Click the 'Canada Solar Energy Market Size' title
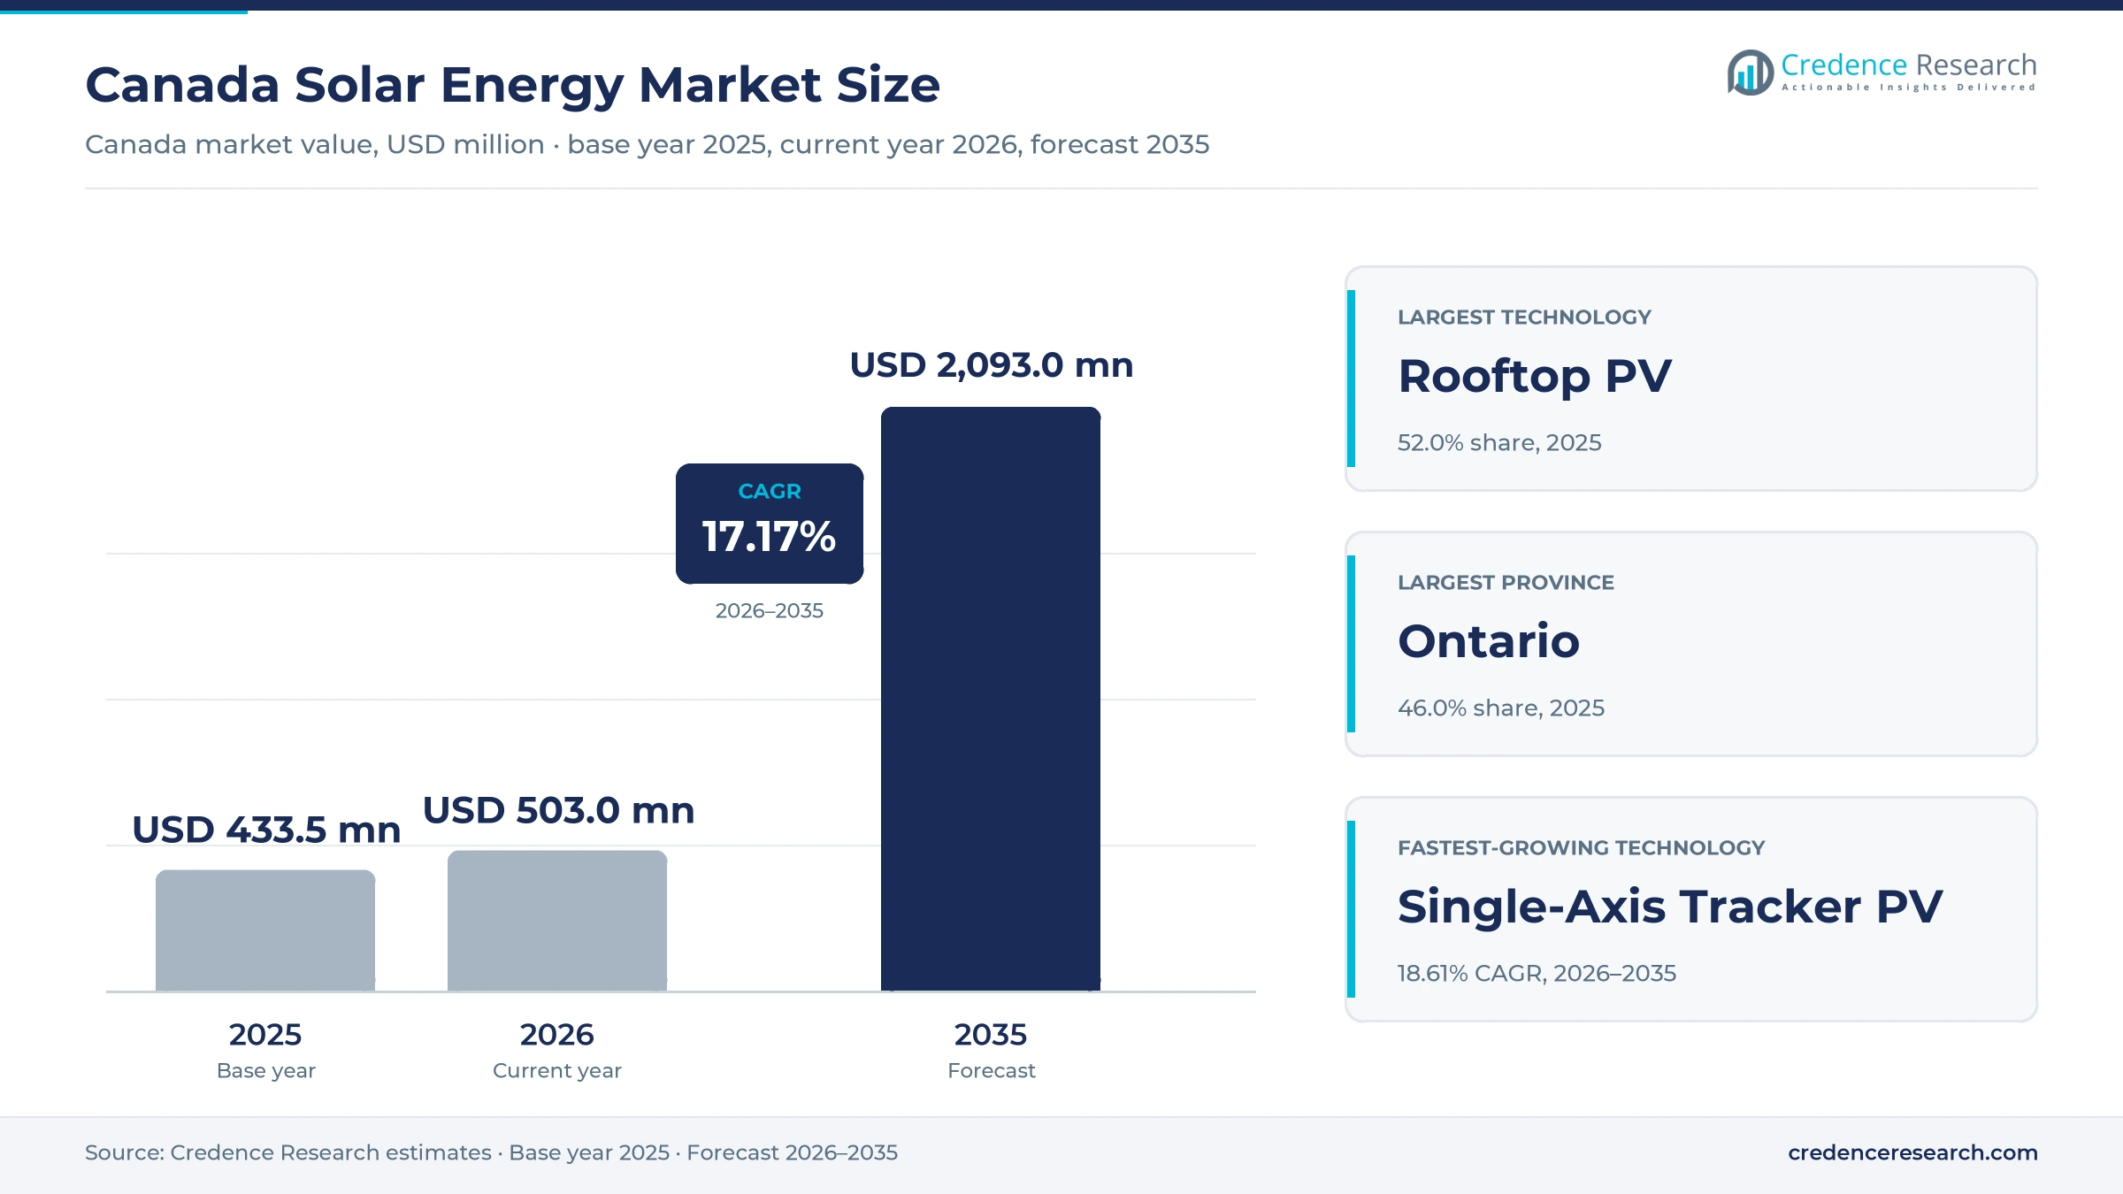 click(x=512, y=86)
